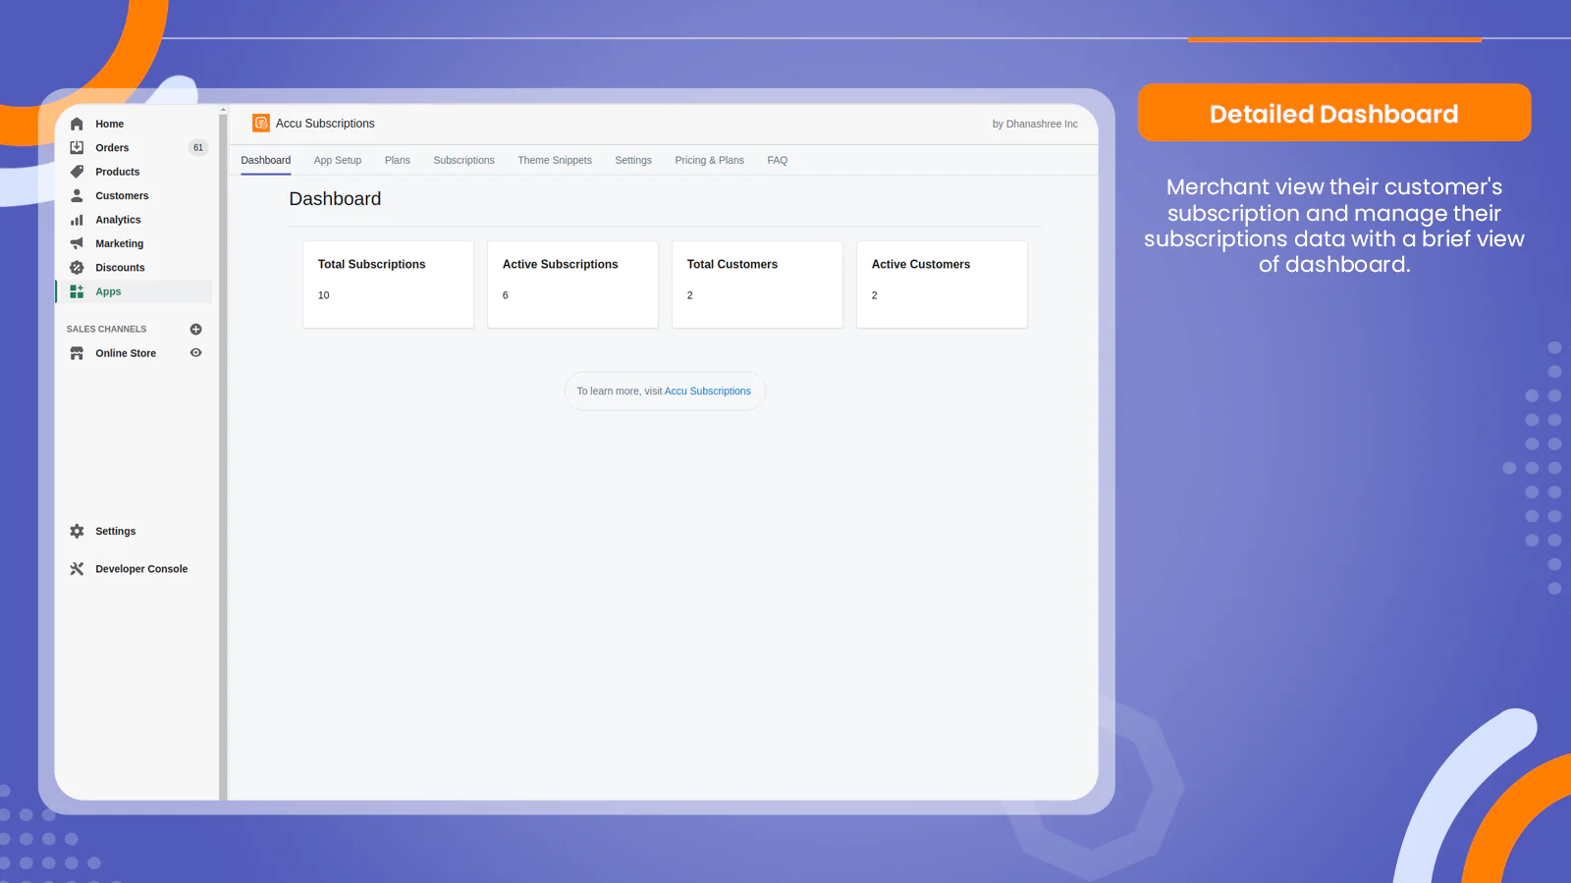Open Home in the sidebar
This screenshot has height=883, width=1571.
pos(109,124)
